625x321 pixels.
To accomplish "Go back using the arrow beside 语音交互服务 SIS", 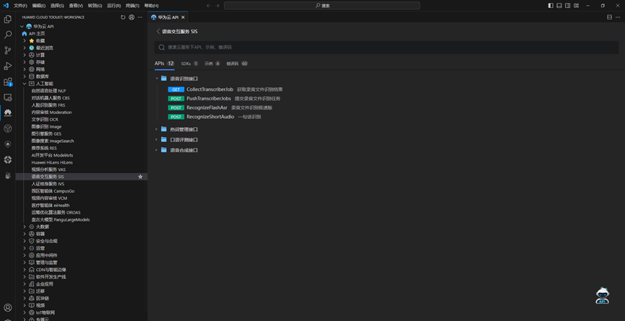I will (158, 32).
